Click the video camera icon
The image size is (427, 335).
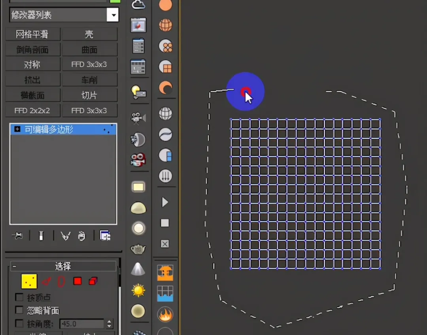138,118
